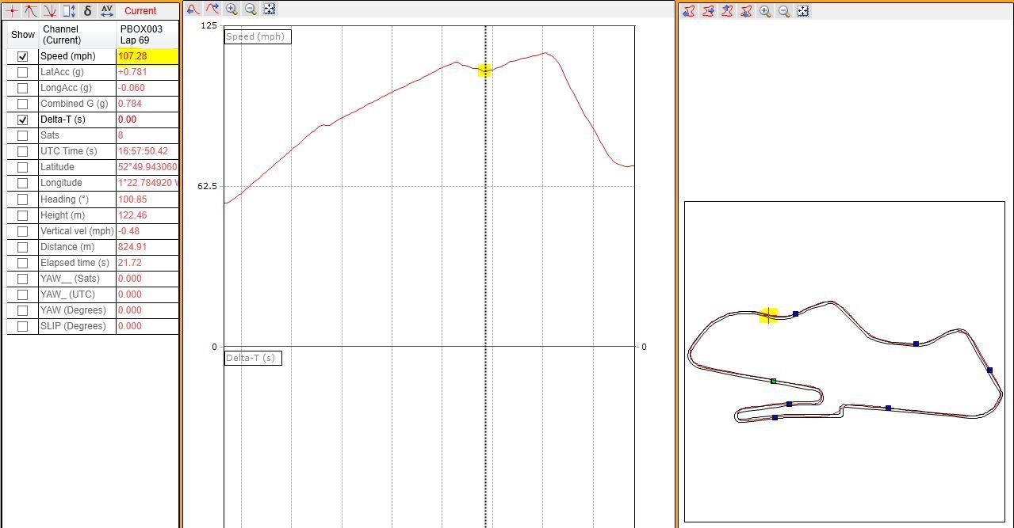Disable the Delta-T (s) channel
This screenshot has width=1014, height=528.
[x=23, y=120]
